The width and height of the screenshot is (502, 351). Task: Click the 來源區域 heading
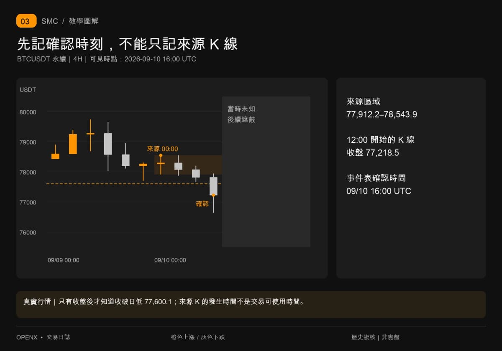364,101
